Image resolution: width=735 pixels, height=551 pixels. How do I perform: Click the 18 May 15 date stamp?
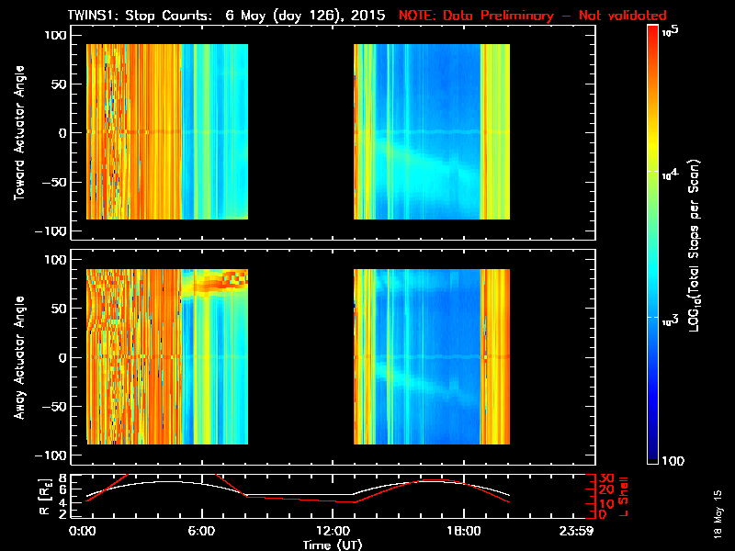tap(718, 514)
